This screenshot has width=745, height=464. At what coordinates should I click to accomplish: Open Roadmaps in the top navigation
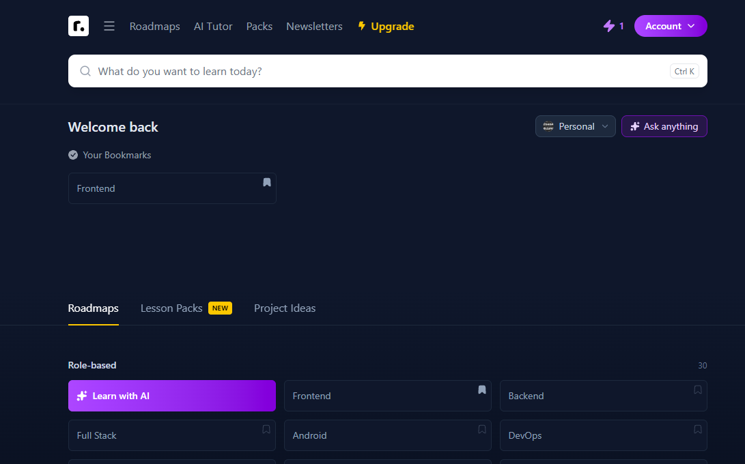tap(155, 26)
